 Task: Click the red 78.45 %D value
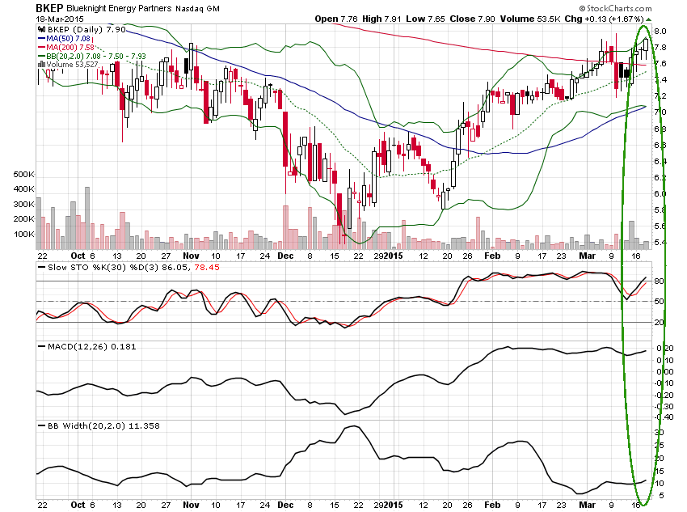pyautogui.click(x=207, y=268)
